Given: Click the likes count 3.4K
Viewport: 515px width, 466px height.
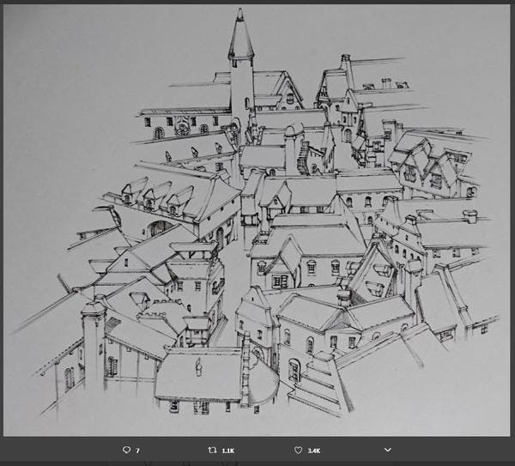Looking at the screenshot, I should 313,451.
